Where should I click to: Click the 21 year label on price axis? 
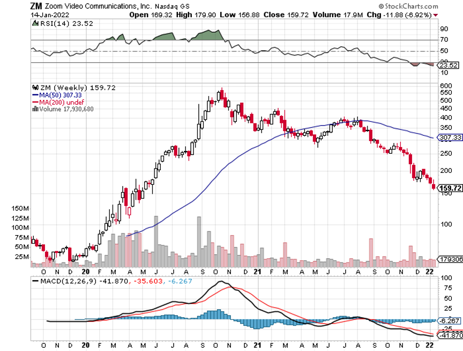pyautogui.click(x=257, y=272)
